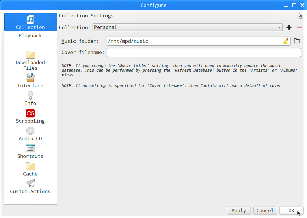
Task: Confirm settings with OK
Action: [x=291, y=210]
